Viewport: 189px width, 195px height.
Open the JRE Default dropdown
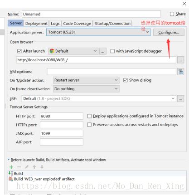(x=99, y=99)
